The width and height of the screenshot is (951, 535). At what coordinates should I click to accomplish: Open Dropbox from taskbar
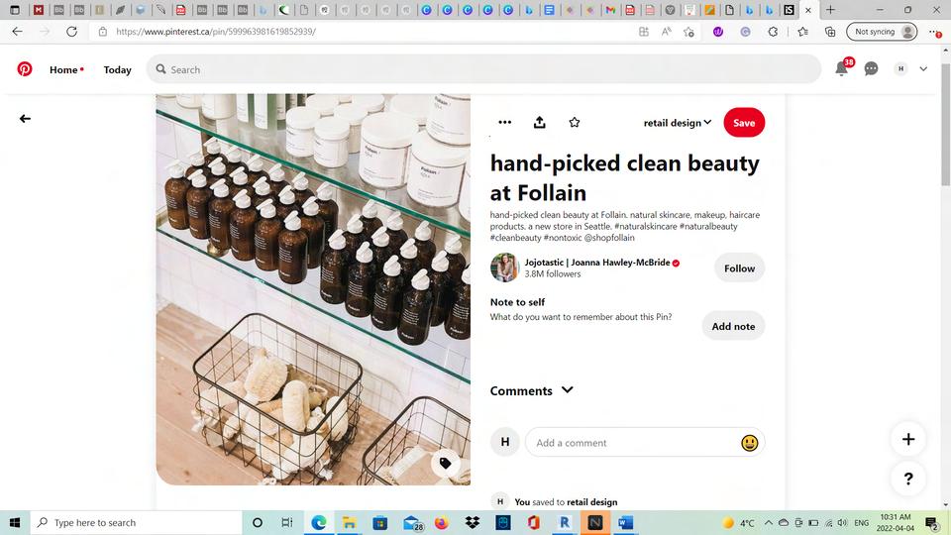[x=472, y=522]
